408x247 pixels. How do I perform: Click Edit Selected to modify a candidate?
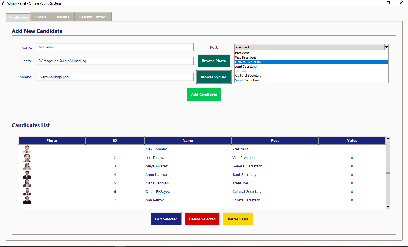tap(166, 219)
